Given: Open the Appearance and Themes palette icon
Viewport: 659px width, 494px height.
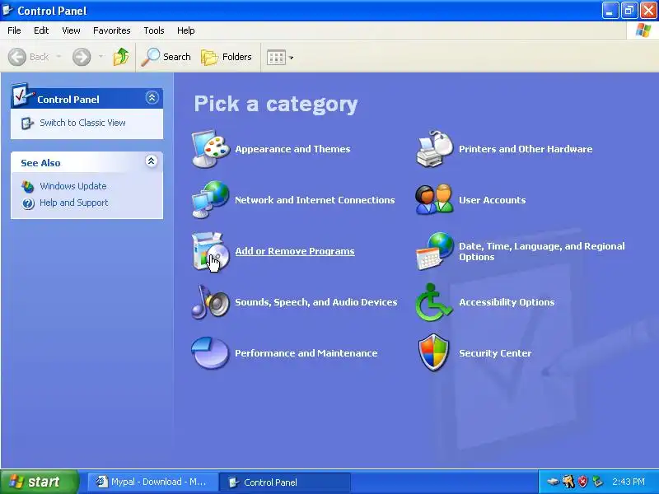Looking at the screenshot, I should pyautogui.click(x=211, y=149).
